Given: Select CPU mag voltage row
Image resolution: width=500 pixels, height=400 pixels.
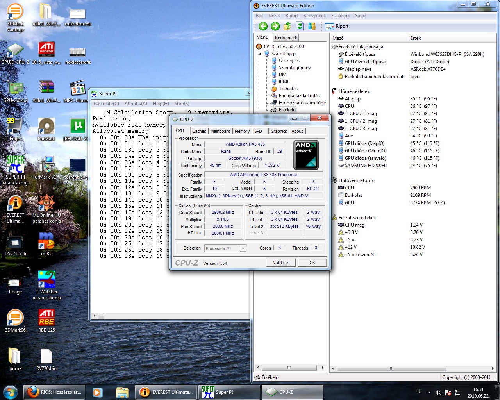Looking at the screenshot, I should 413,225.
